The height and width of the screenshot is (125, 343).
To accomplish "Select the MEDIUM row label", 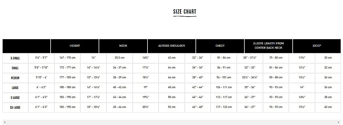I will click(x=15, y=78).
